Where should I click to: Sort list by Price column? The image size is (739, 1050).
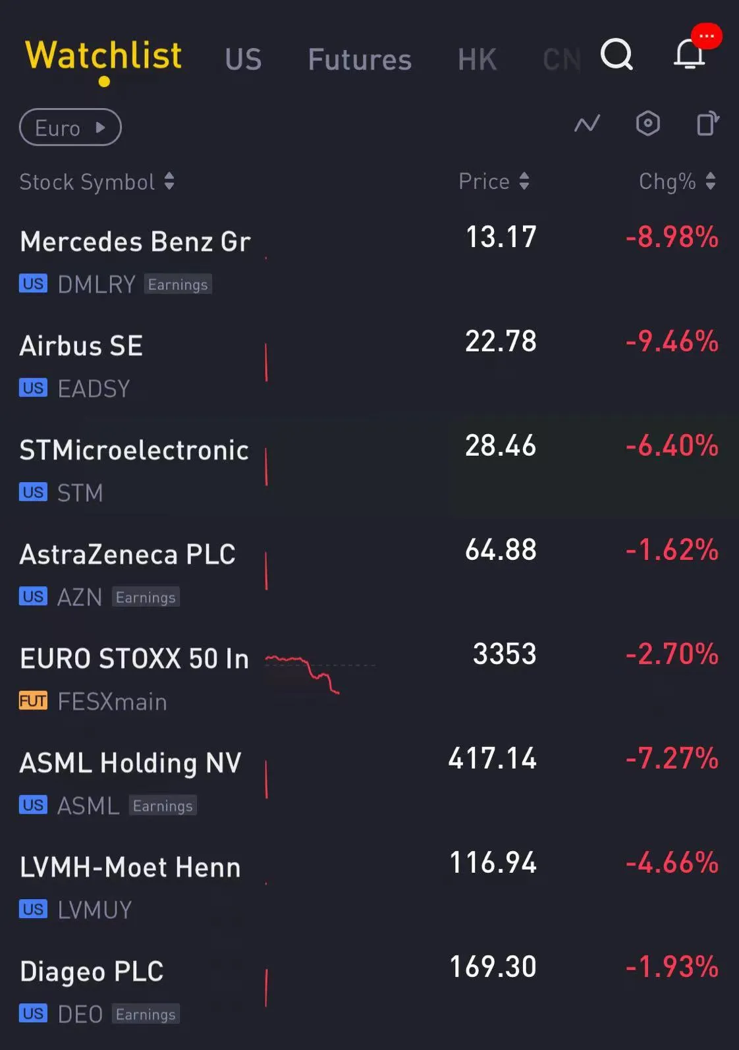pos(494,182)
